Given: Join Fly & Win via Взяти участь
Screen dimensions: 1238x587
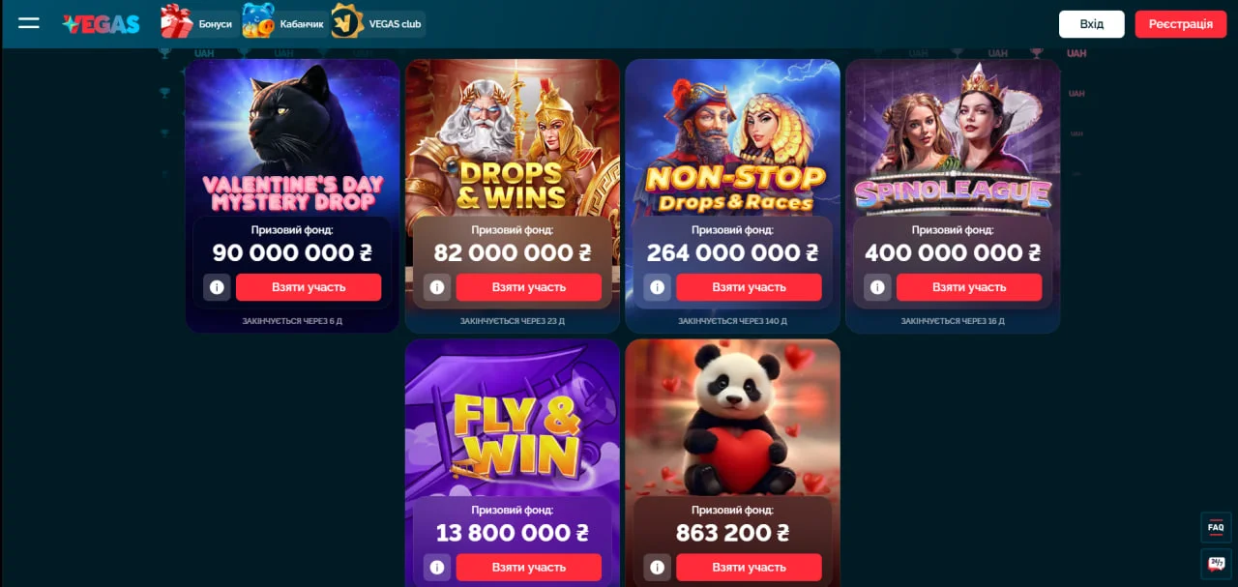Looking at the screenshot, I should click(x=529, y=567).
